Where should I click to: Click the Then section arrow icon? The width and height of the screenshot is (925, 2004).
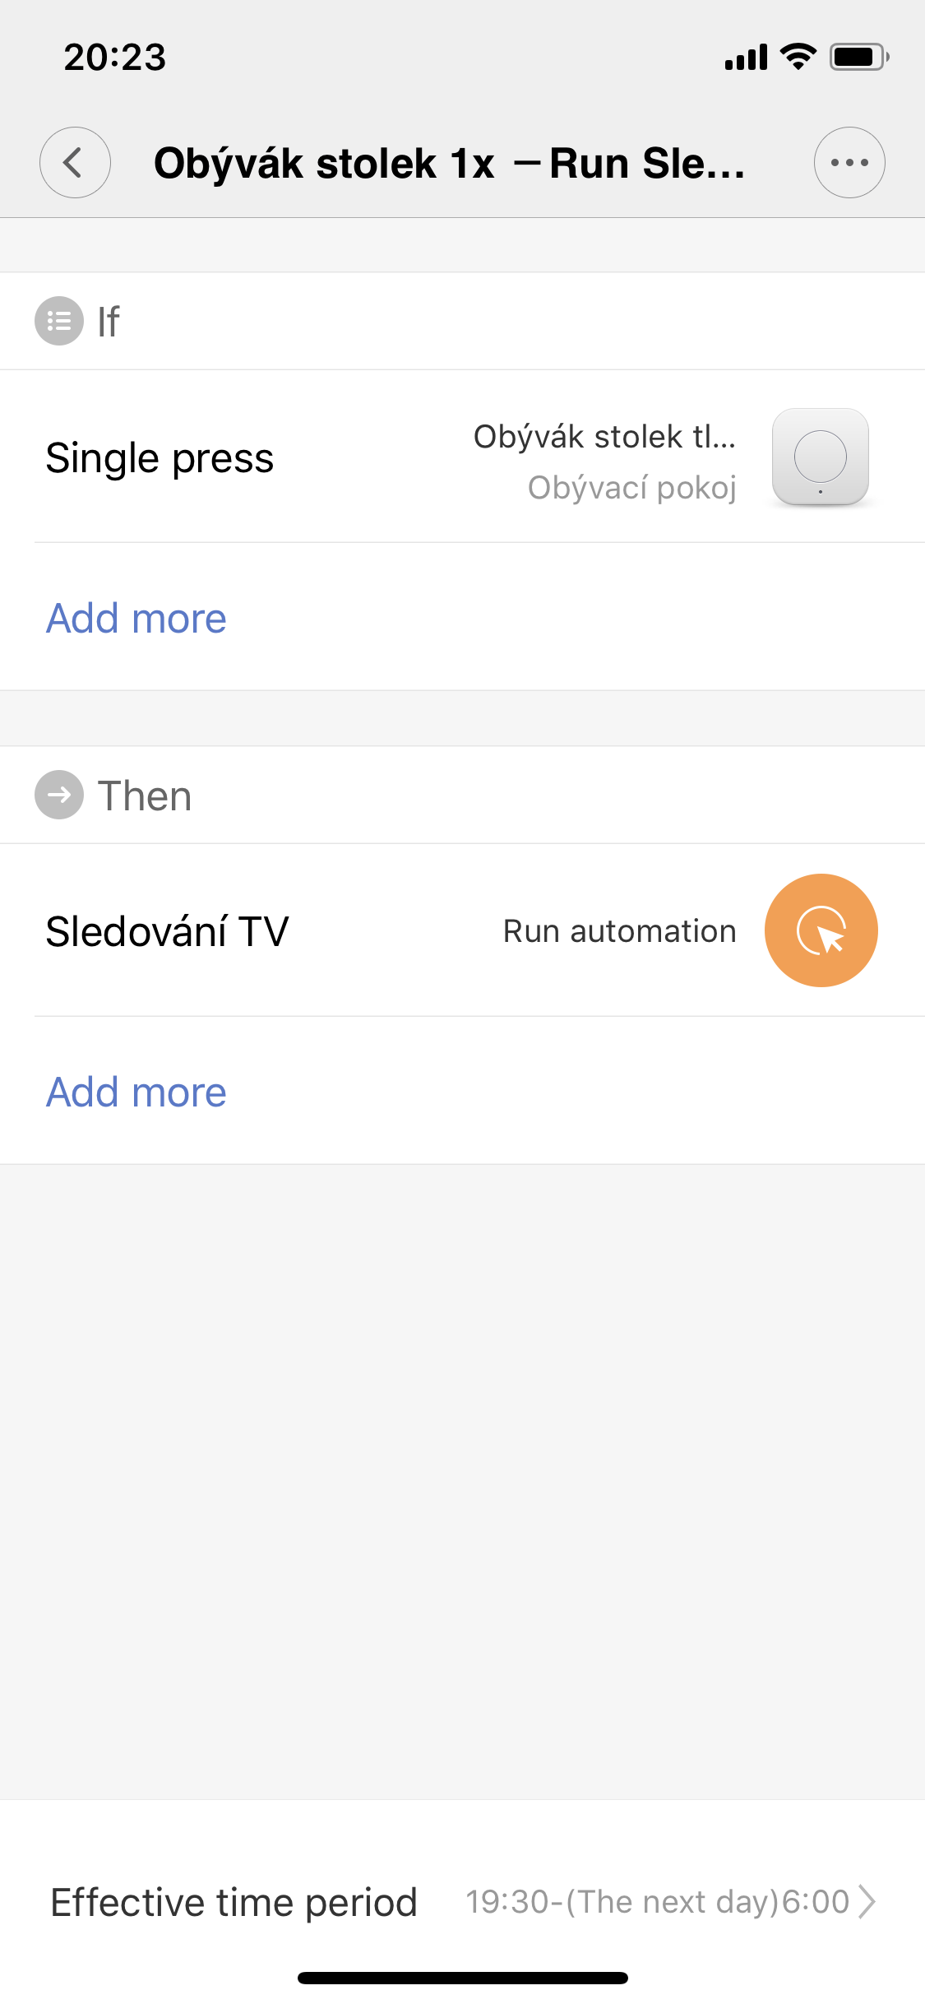coord(58,796)
